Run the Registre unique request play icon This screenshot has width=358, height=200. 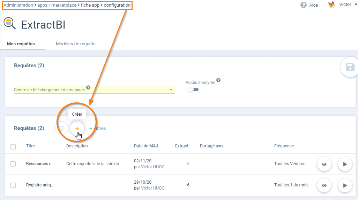click(x=345, y=185)
